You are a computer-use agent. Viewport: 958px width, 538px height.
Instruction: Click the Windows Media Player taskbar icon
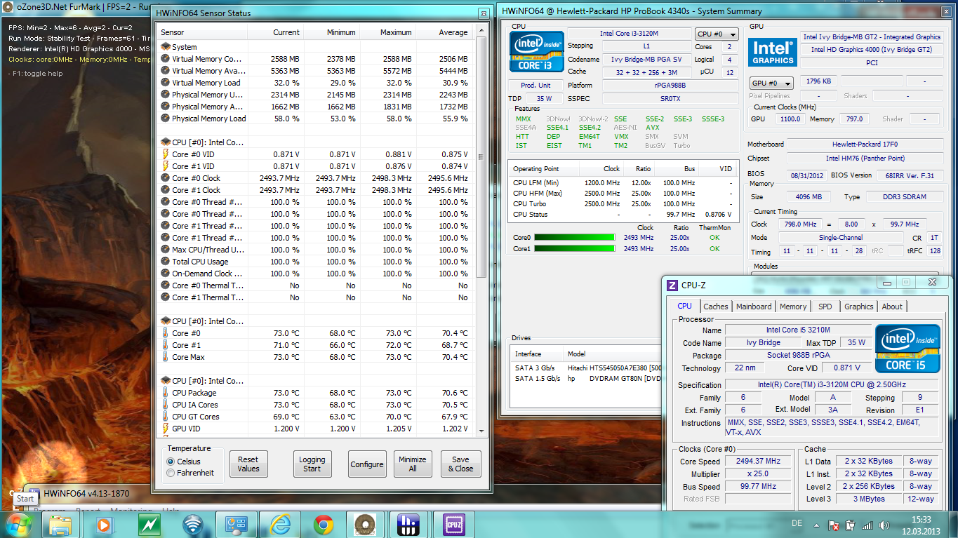[104, 524]
